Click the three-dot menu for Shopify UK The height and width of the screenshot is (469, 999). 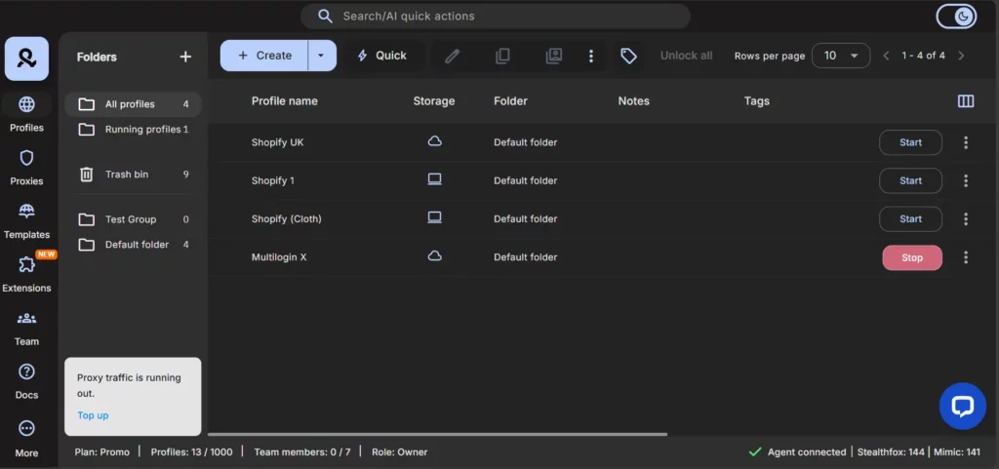point(966,142)
